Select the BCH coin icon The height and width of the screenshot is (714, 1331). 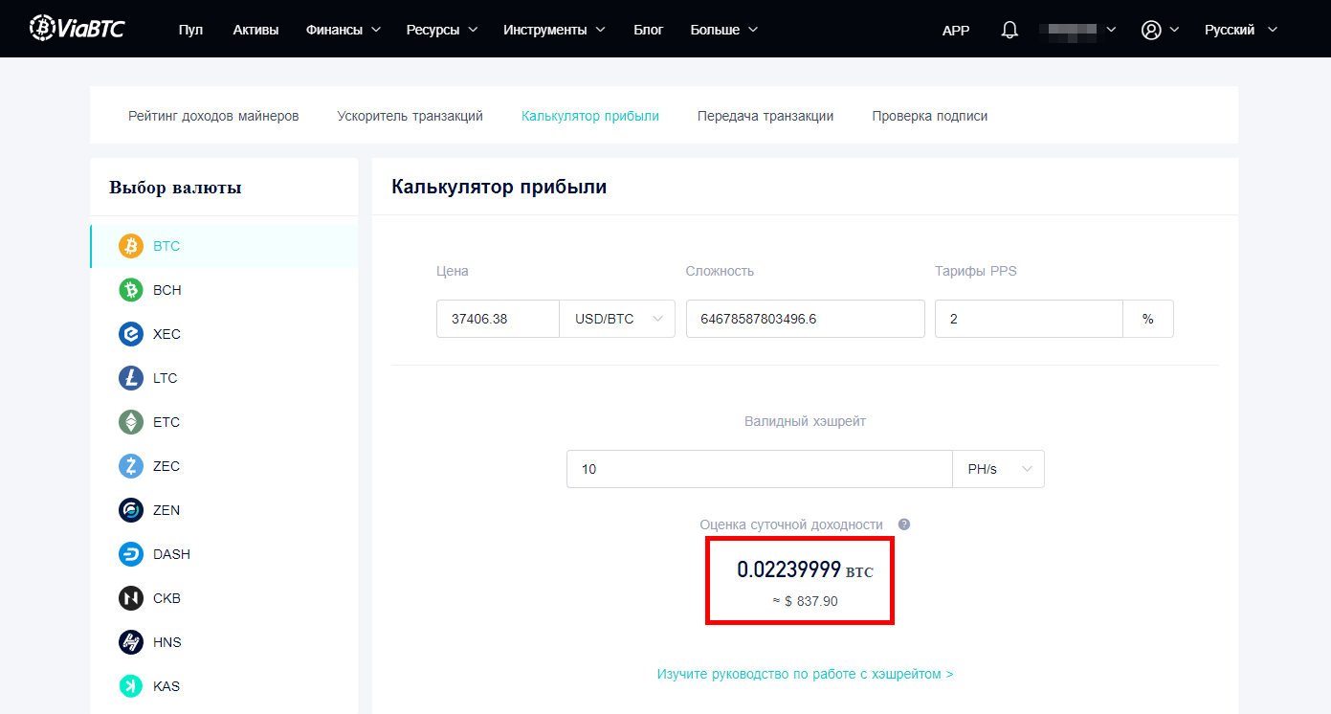131,290
